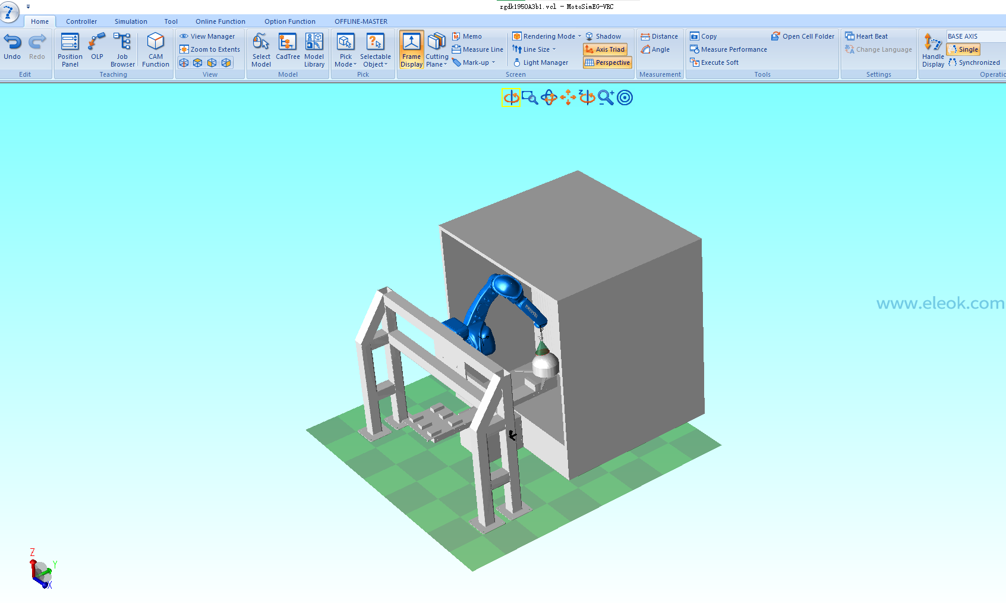Click Open Cell Folder
The image size is (1006, 603).
point(803,36)
